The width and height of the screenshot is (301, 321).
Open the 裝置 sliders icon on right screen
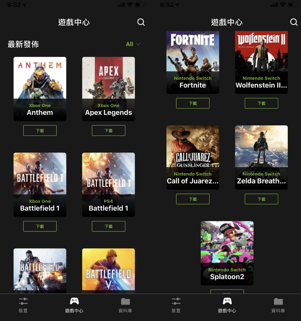pos(176,301)
